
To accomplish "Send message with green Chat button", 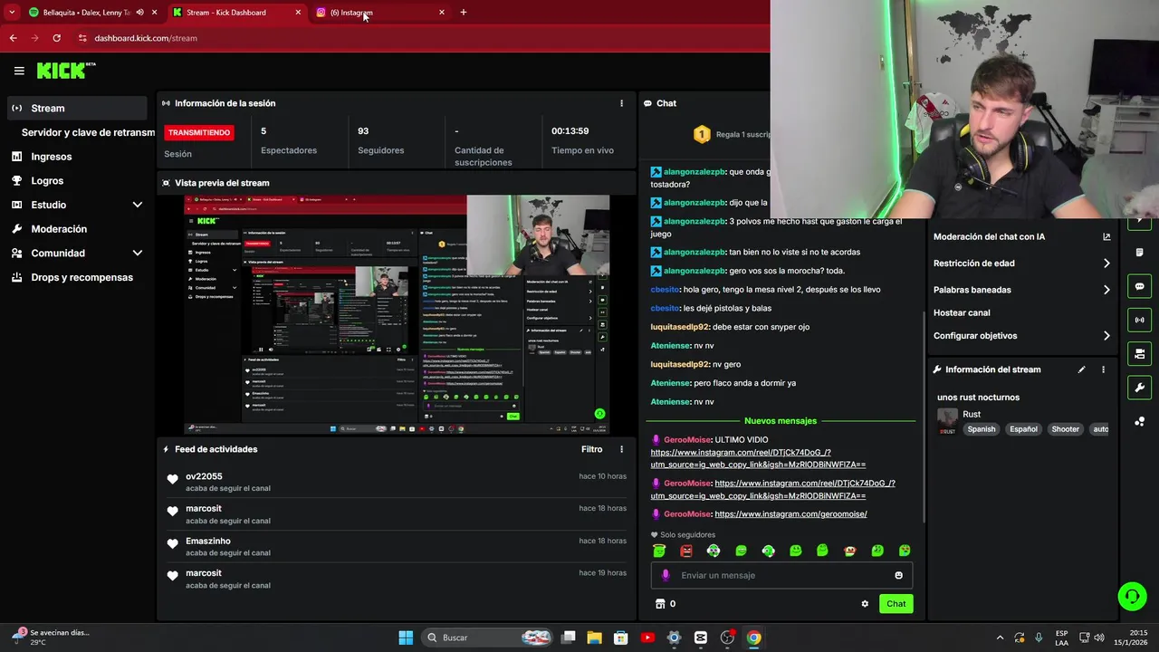I will [x=896, y=604].
